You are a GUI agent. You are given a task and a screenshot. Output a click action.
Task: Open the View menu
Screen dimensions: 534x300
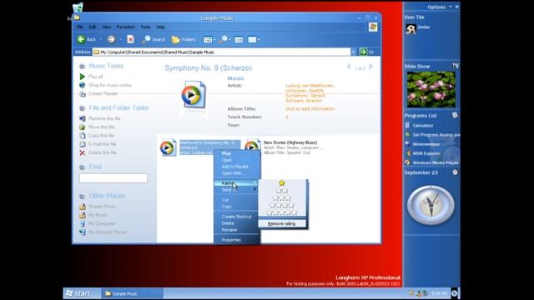point(107,27)
